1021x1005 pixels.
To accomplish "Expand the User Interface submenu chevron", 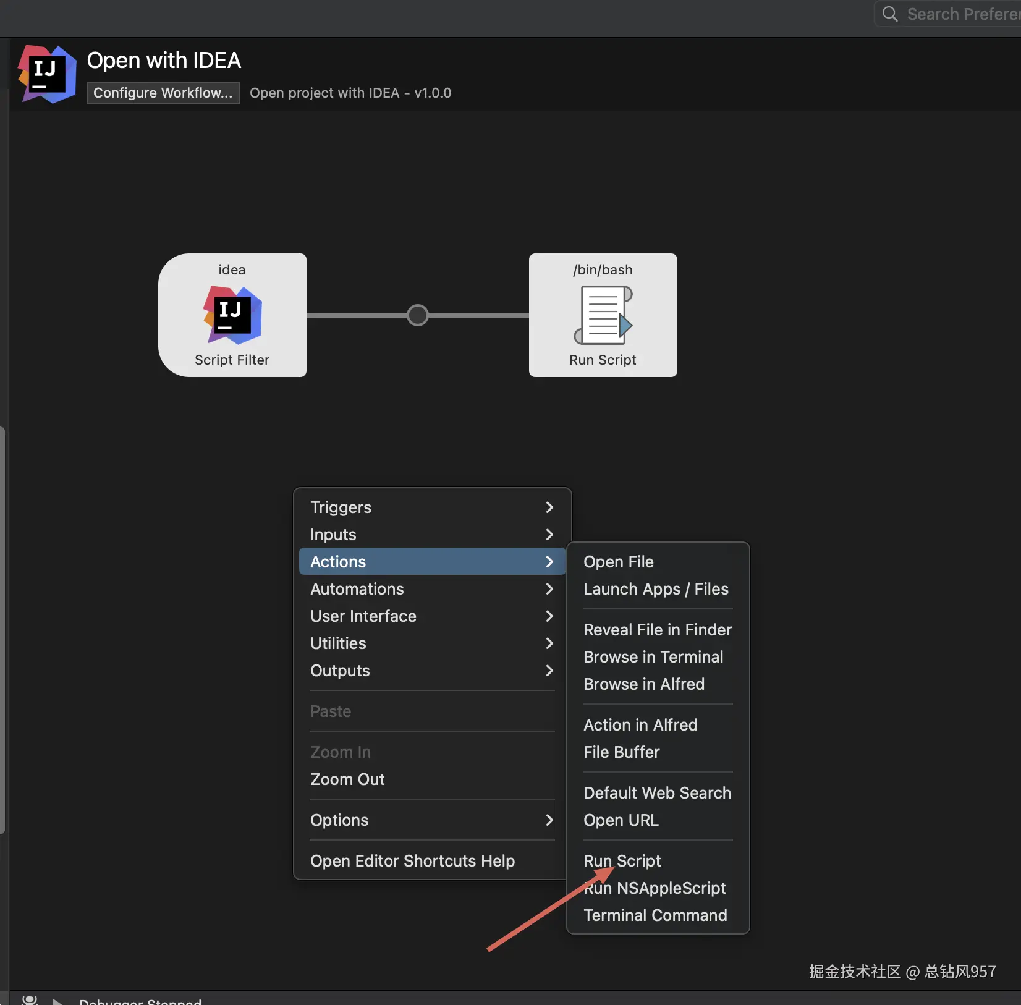I will tap(549, 616).
